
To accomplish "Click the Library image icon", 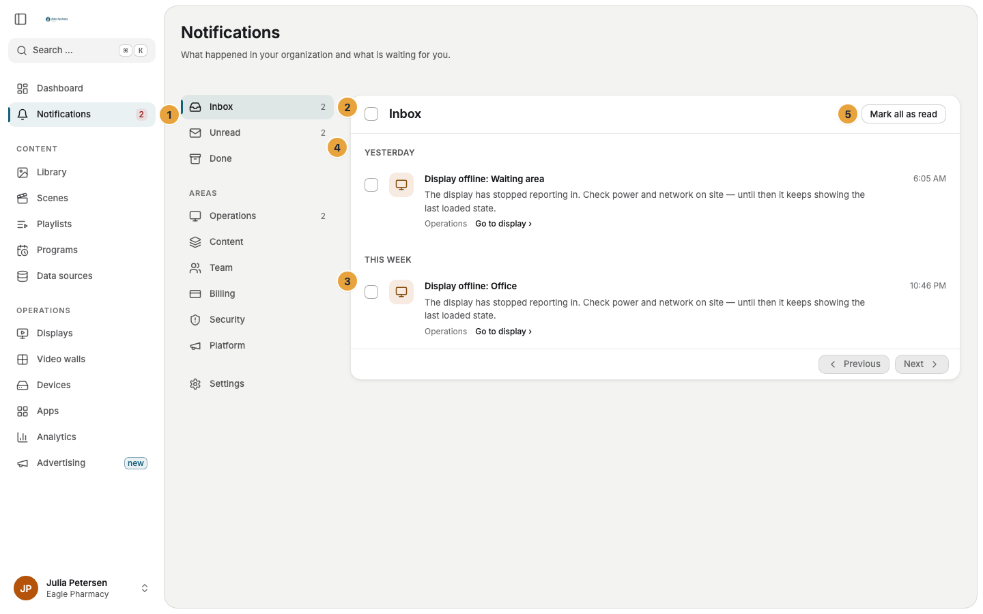I will (23, 173).
